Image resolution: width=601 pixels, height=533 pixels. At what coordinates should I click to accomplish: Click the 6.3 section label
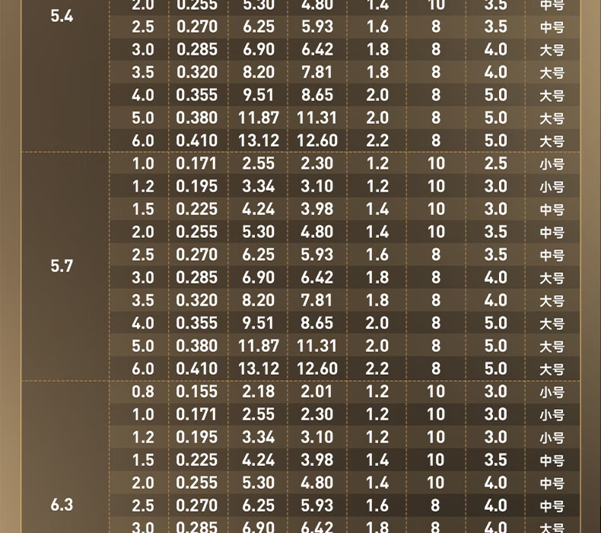point(62,504)
